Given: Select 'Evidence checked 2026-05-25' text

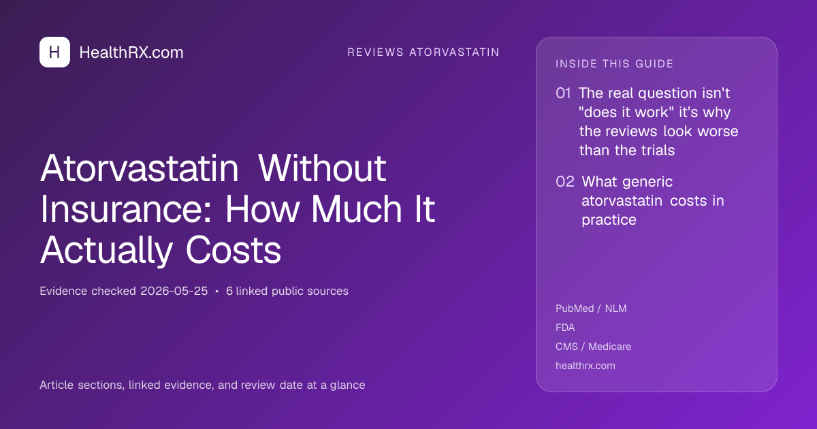Looking at the screenshot, I should click(124, 291).
